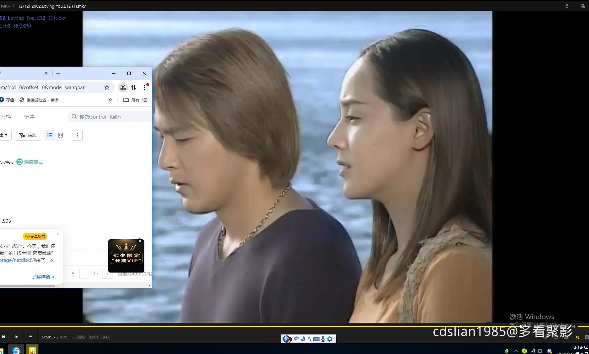Toggle the S/W decoder indicator
589x354 pixels.
click(x=81, y=337)
